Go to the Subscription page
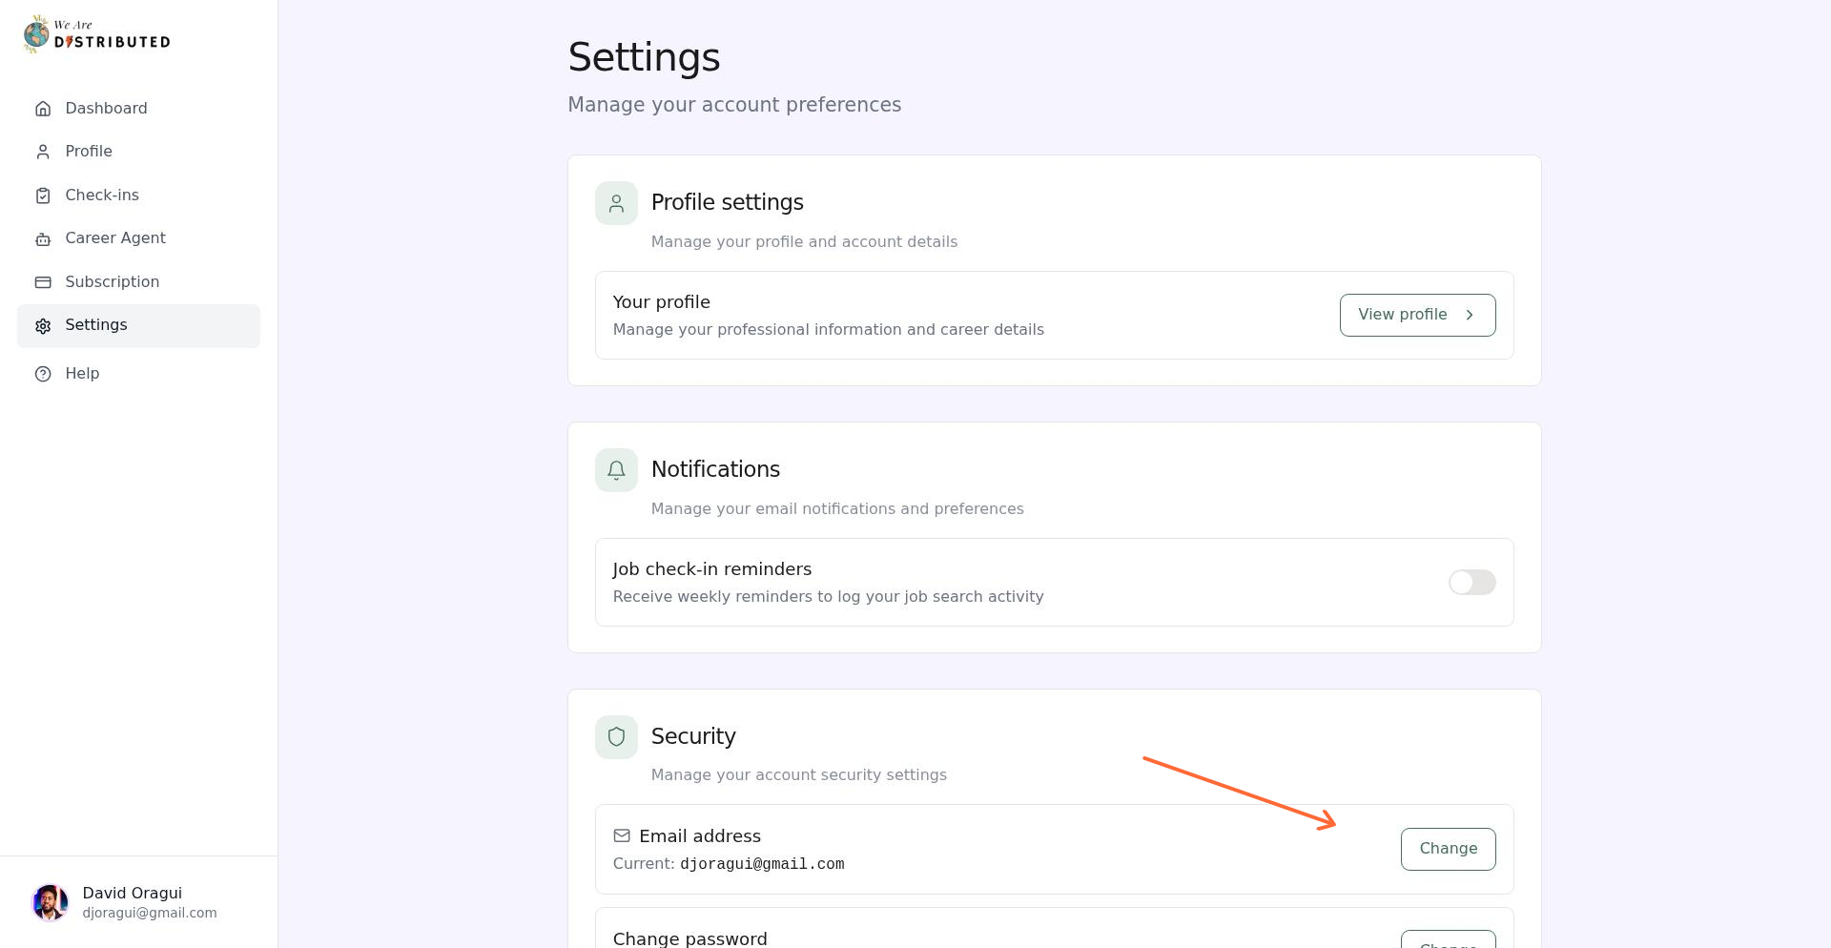The height and width of the screenshot is (948, 1831). [112, 282]
